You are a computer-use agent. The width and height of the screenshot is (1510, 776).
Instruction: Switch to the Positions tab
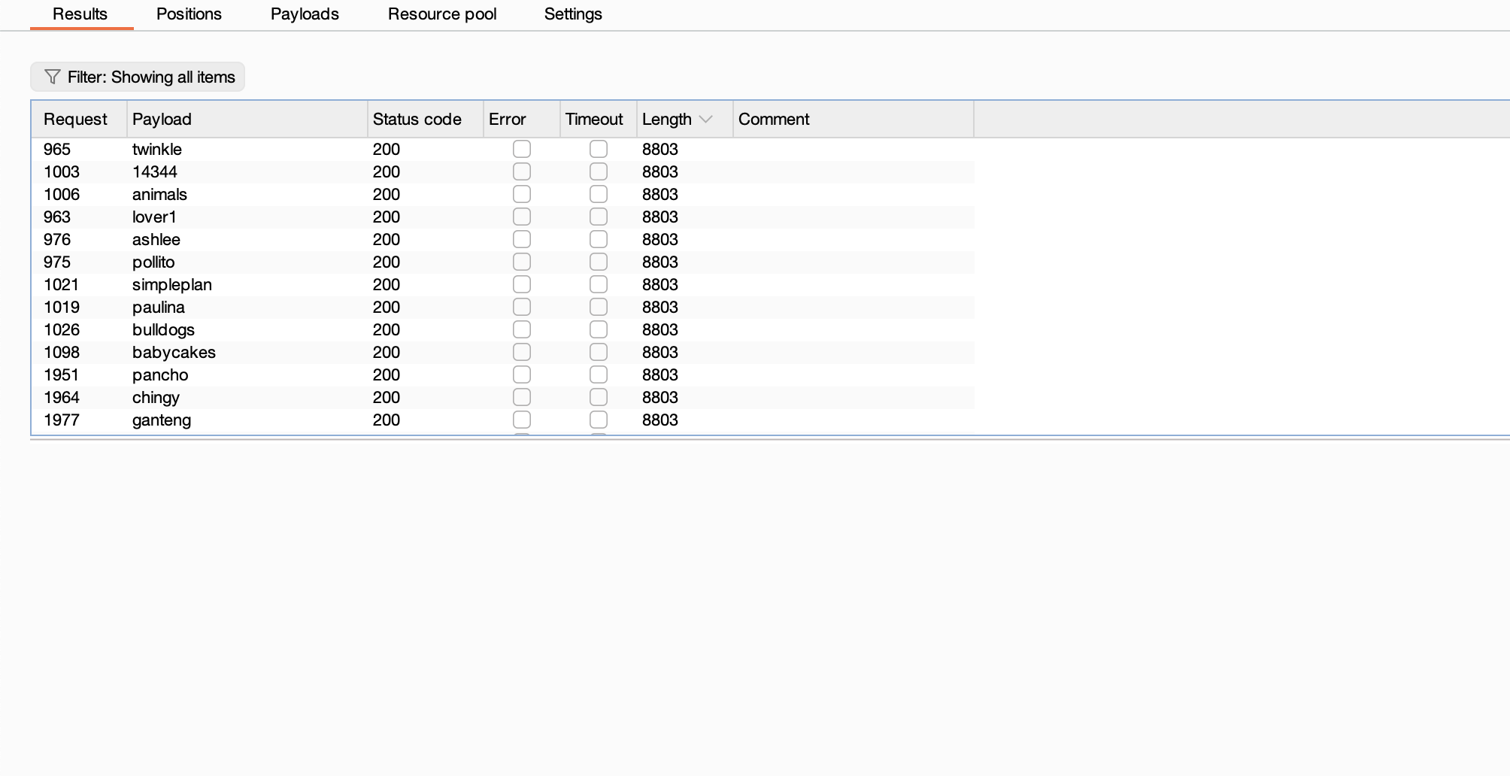pyautogui.click(x=189, y=14)
